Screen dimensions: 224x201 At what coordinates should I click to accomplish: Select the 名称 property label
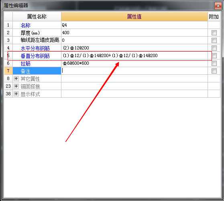(25, 25)
